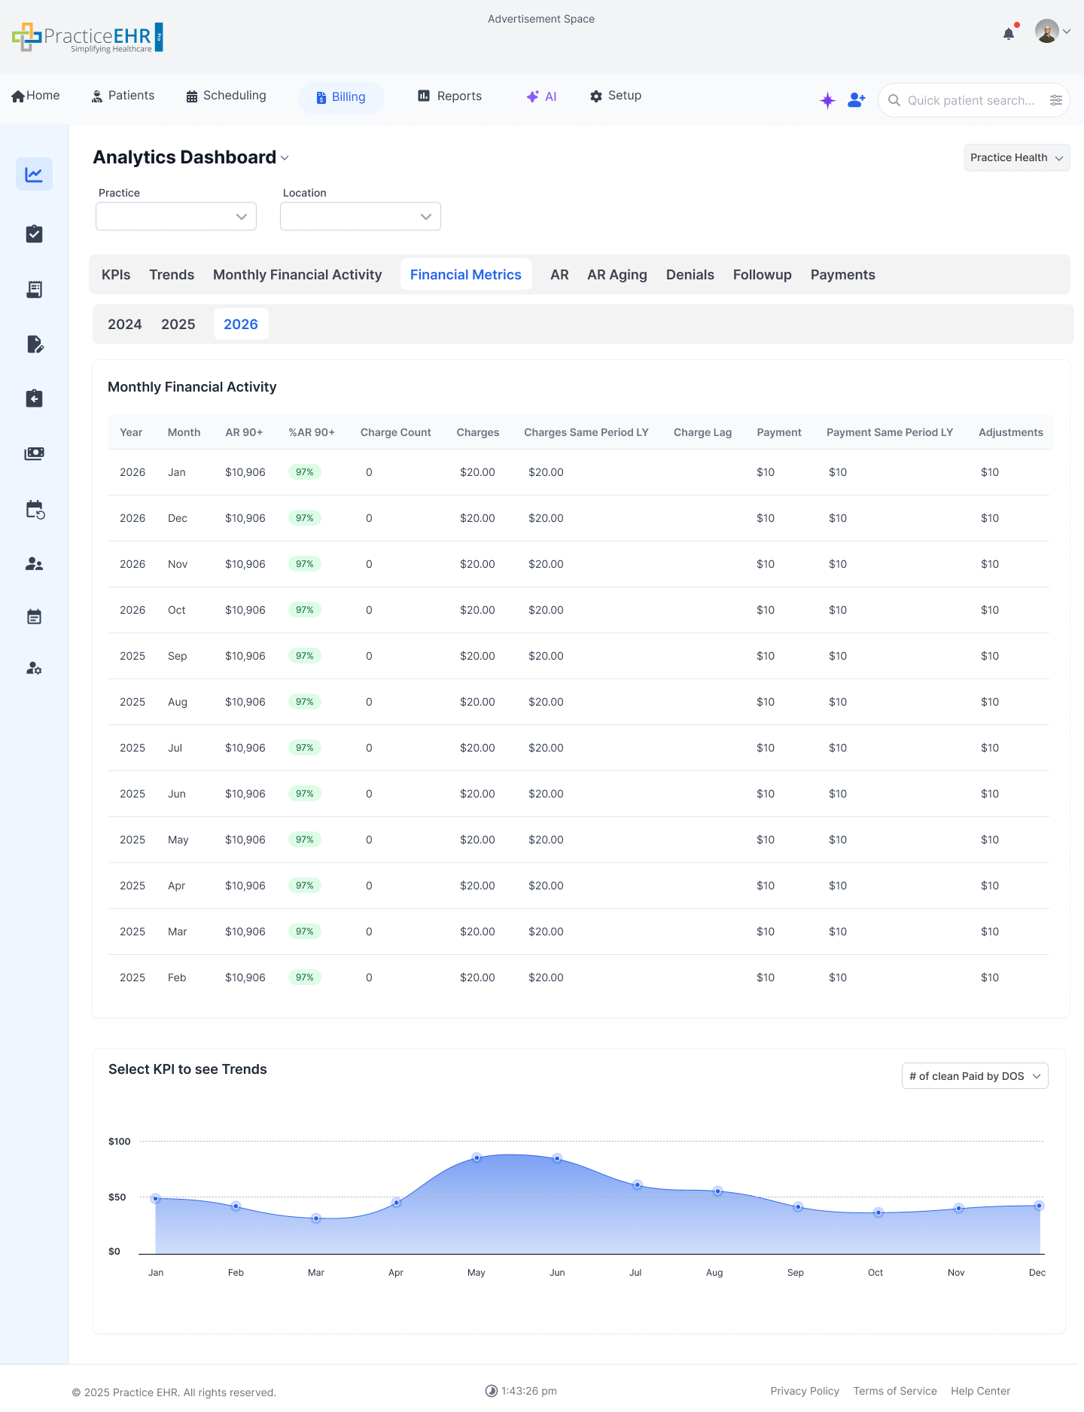Select the 2024 year tab
The image size is (1084, 1412).
(125, 325)
